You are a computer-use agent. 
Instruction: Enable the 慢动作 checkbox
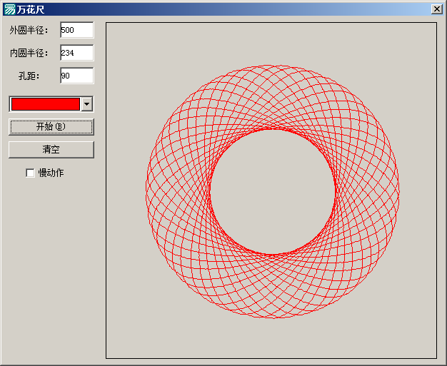(x=30, y=173)
